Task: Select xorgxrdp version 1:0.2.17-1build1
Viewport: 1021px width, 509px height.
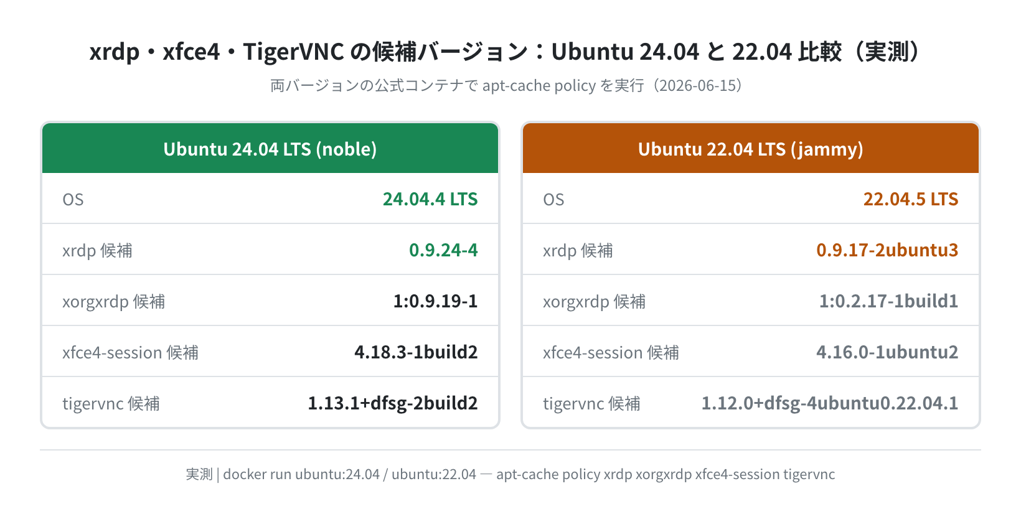Action: 888,301
